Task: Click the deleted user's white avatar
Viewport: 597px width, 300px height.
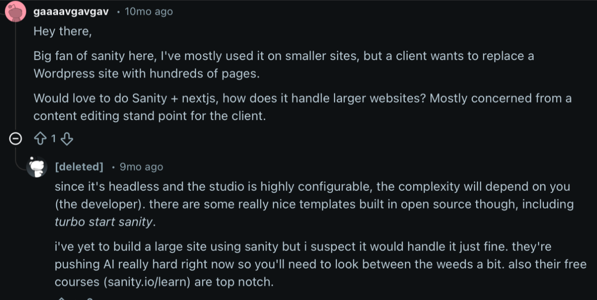Action: click(x=37, y=167)
